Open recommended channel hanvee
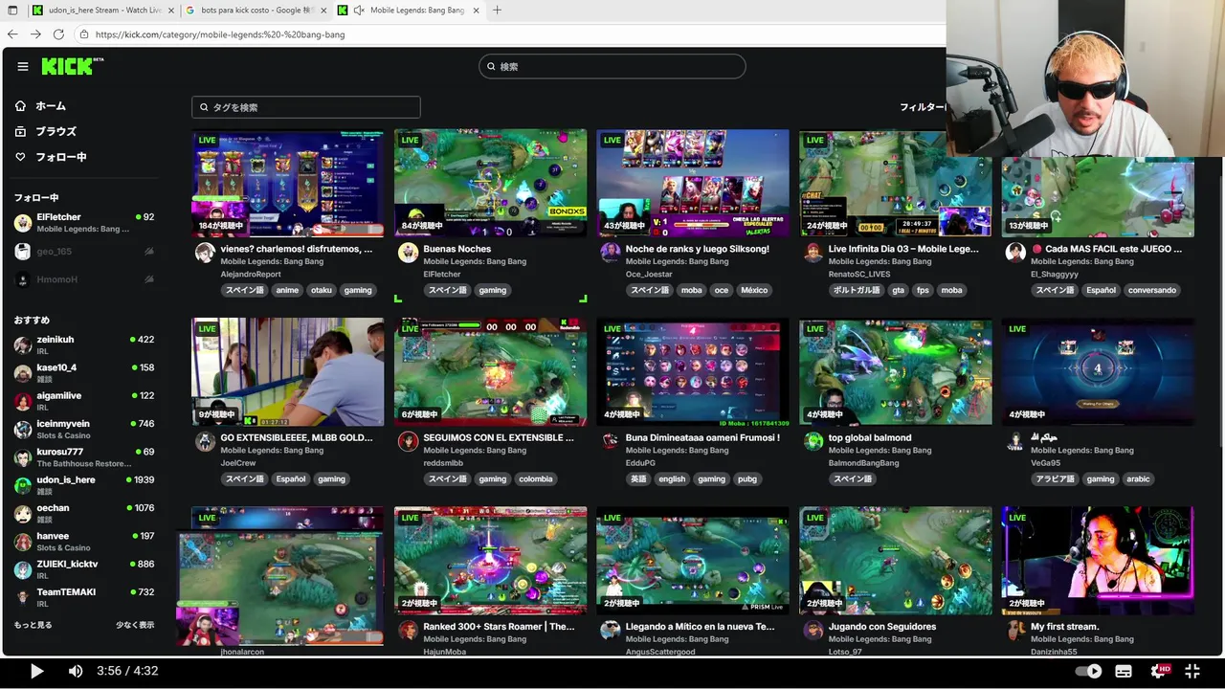 click(x=84, y=542)
